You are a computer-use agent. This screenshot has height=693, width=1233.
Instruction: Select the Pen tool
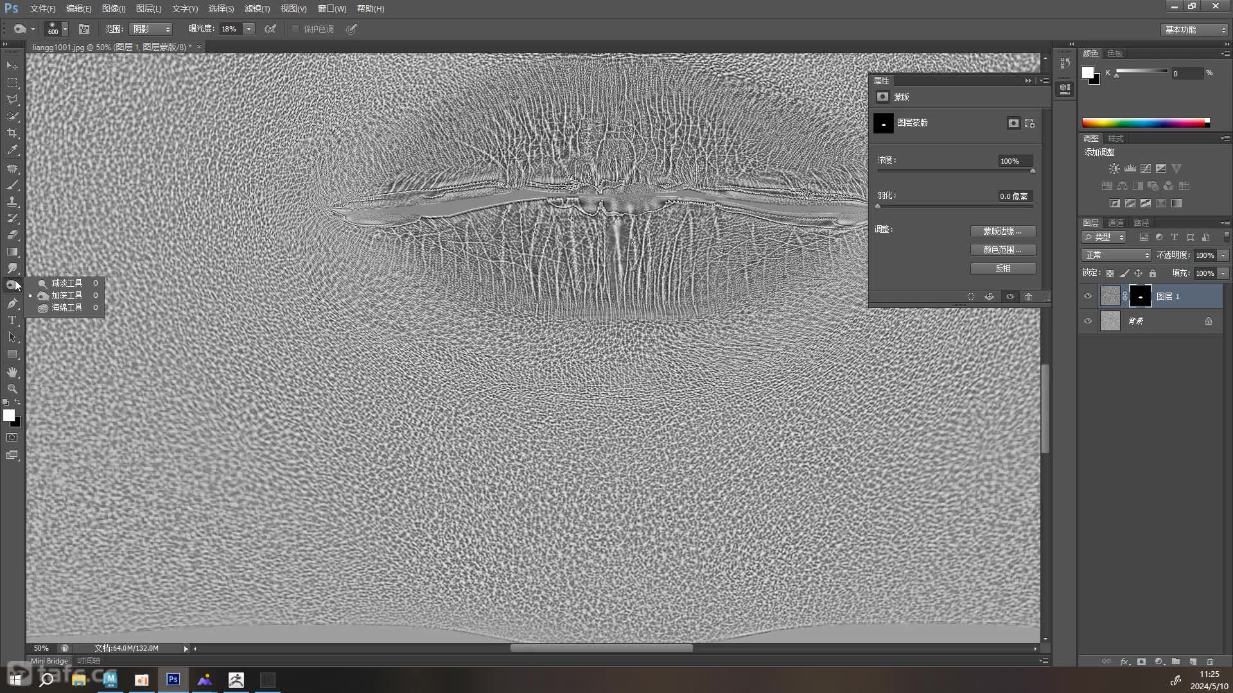tap(12, 303)
